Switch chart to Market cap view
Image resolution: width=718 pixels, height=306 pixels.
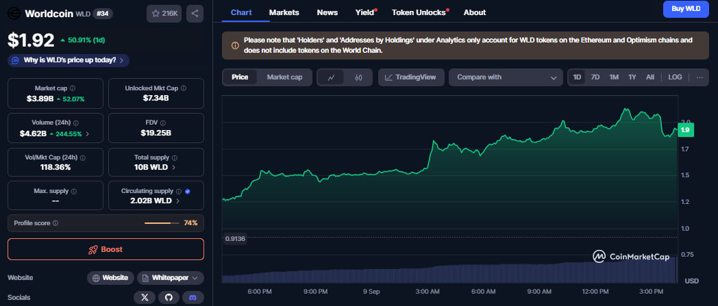coord(284,77)
